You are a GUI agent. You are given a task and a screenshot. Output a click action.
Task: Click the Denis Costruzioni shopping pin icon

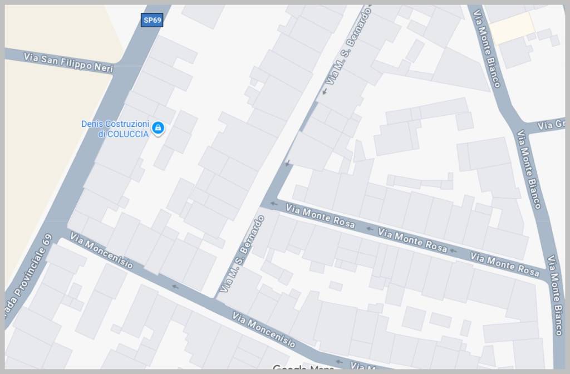[158, 128]
